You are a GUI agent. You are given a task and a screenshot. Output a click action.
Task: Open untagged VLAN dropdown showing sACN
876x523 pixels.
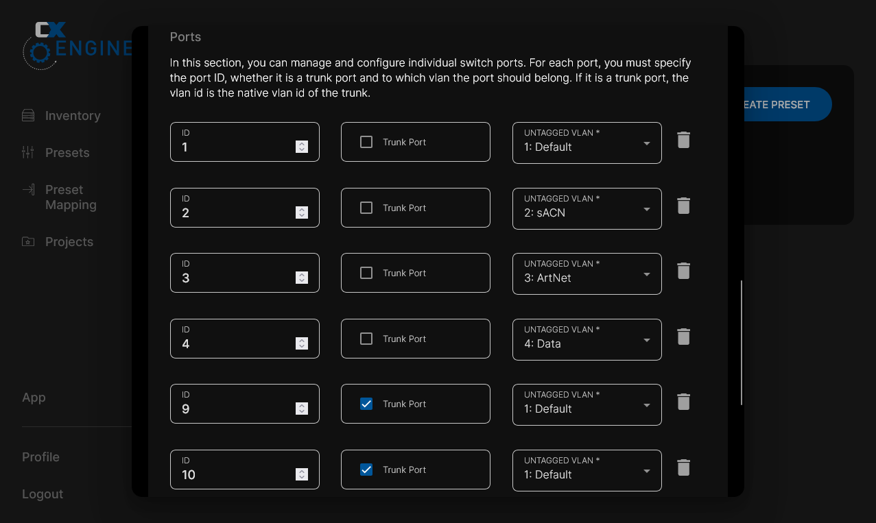pyautogui.click(x=587, y=208)
